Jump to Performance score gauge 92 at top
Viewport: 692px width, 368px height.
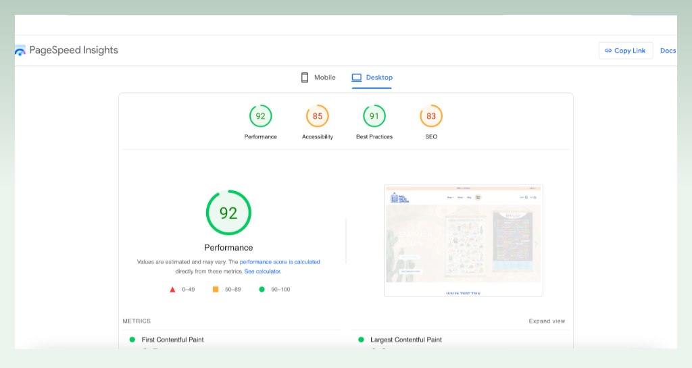260,116
